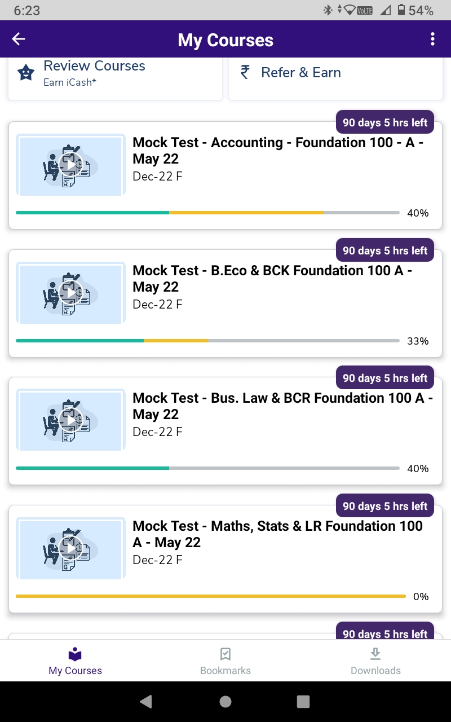This screenshot has width=451, height=722.
Task: Open the Refer & Earn option
Action: [301, 73]
